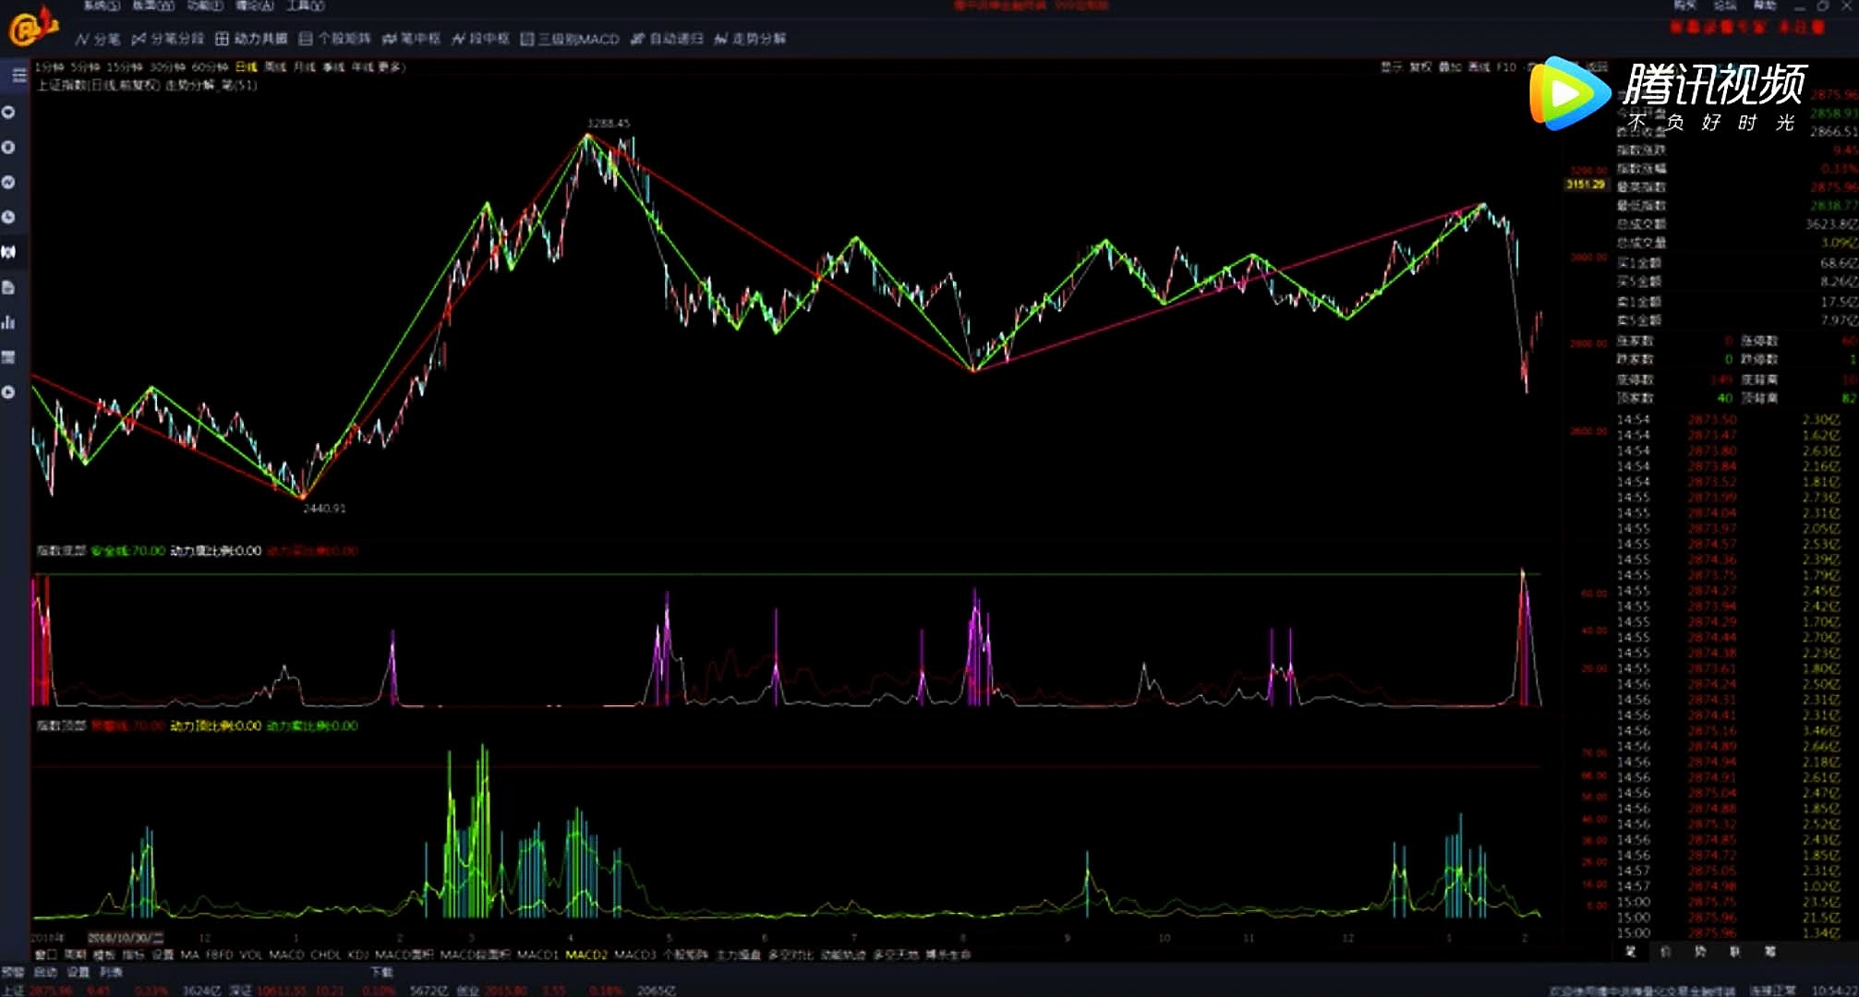
Task: Click the fourth round icon in left sidebar
Action: (9, 217)
